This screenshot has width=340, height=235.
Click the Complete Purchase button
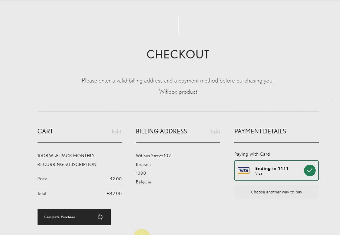coord(74,217)
